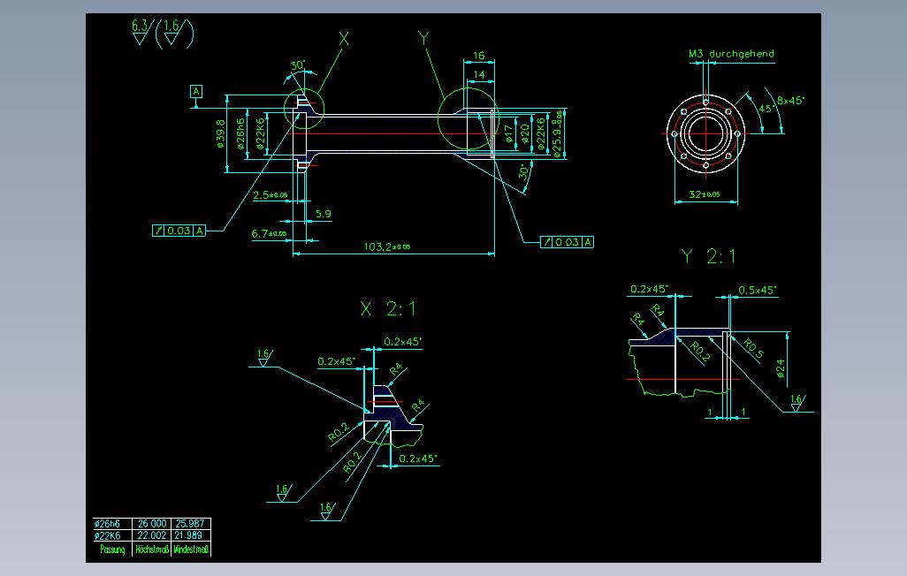The image size is (907, 576).
Task: Select the "Mindestmaß" table header
Action: click(x=191, y=549)
